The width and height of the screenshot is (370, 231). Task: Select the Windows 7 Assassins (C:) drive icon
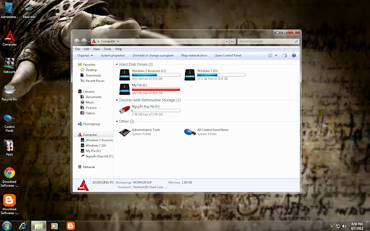(124, 74)
